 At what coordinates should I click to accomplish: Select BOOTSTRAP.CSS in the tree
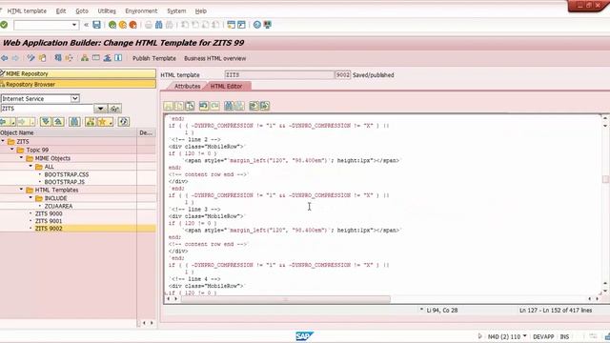tap(67, 174)
